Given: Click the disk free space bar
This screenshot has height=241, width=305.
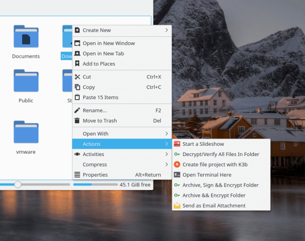Looking at the screenshot, I should coord(95,185).
